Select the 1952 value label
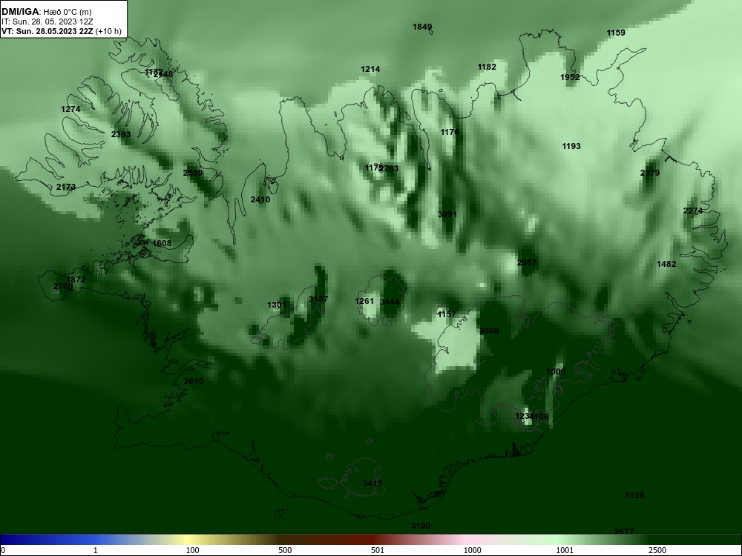742x556 pixels. (x=570, y=77)
